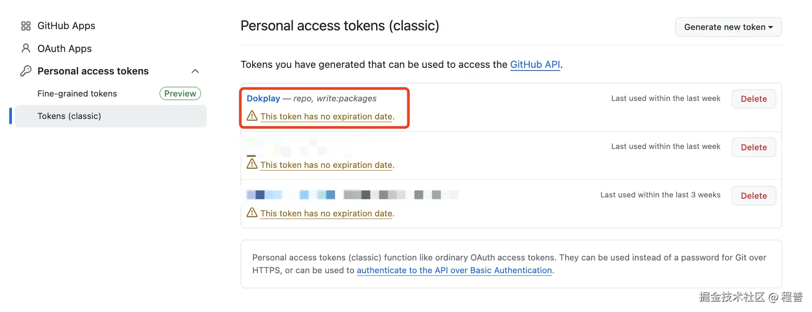Click the warning triangle on the second token
812x312 pixels.
click(x=252, y=163)
